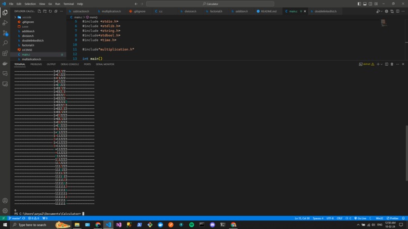Open run button dropdown arrow in editor toolbar
The width and height of the screenshot is (408, 229).
[381, 11]
